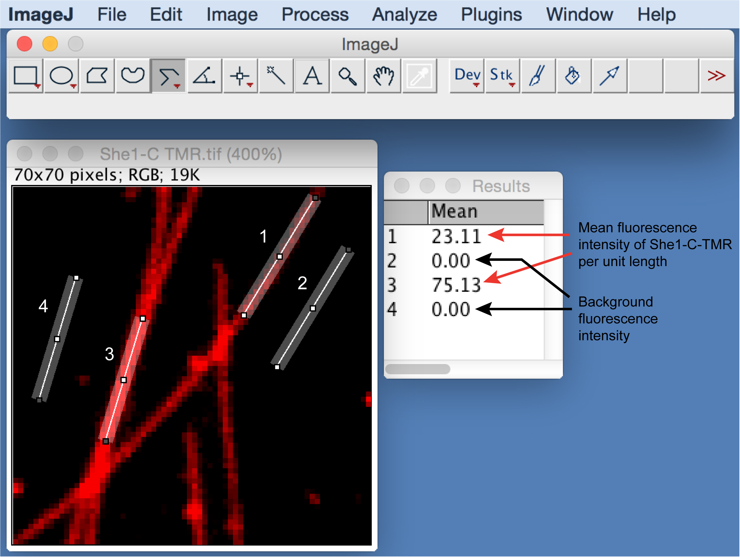Open the Edit menu
The width and height of the screenshot is (740, 557).
click(166, 14)
